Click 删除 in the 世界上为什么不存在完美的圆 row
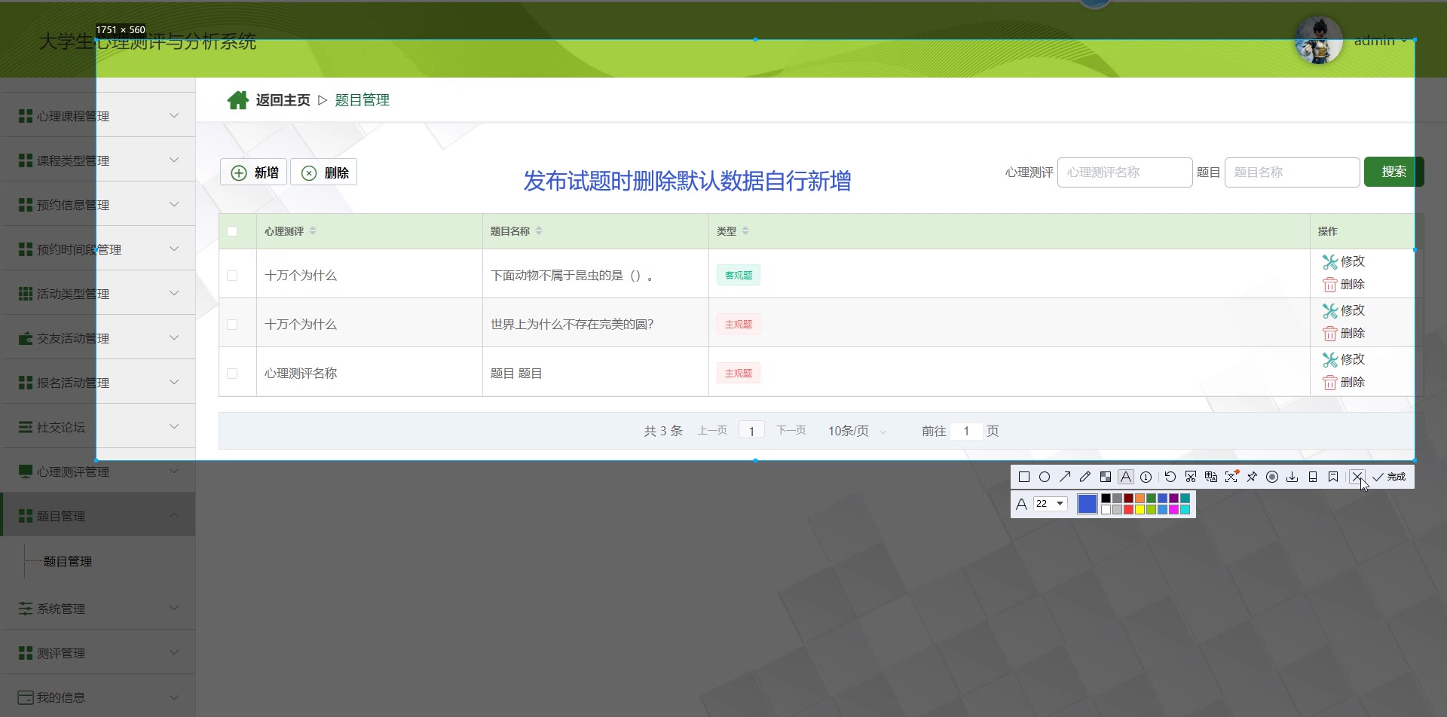The height and width of the screenshot is (717, 1447). [x=1344, y=333]
